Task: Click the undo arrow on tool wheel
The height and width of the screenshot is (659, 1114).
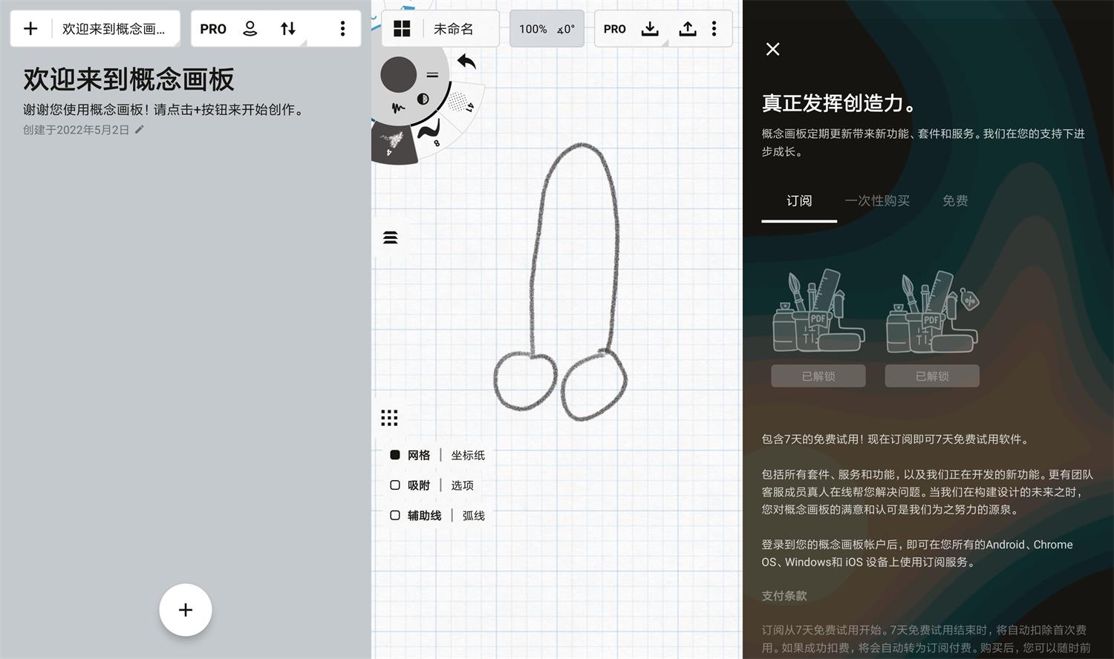Action: [x=466, y=62]
